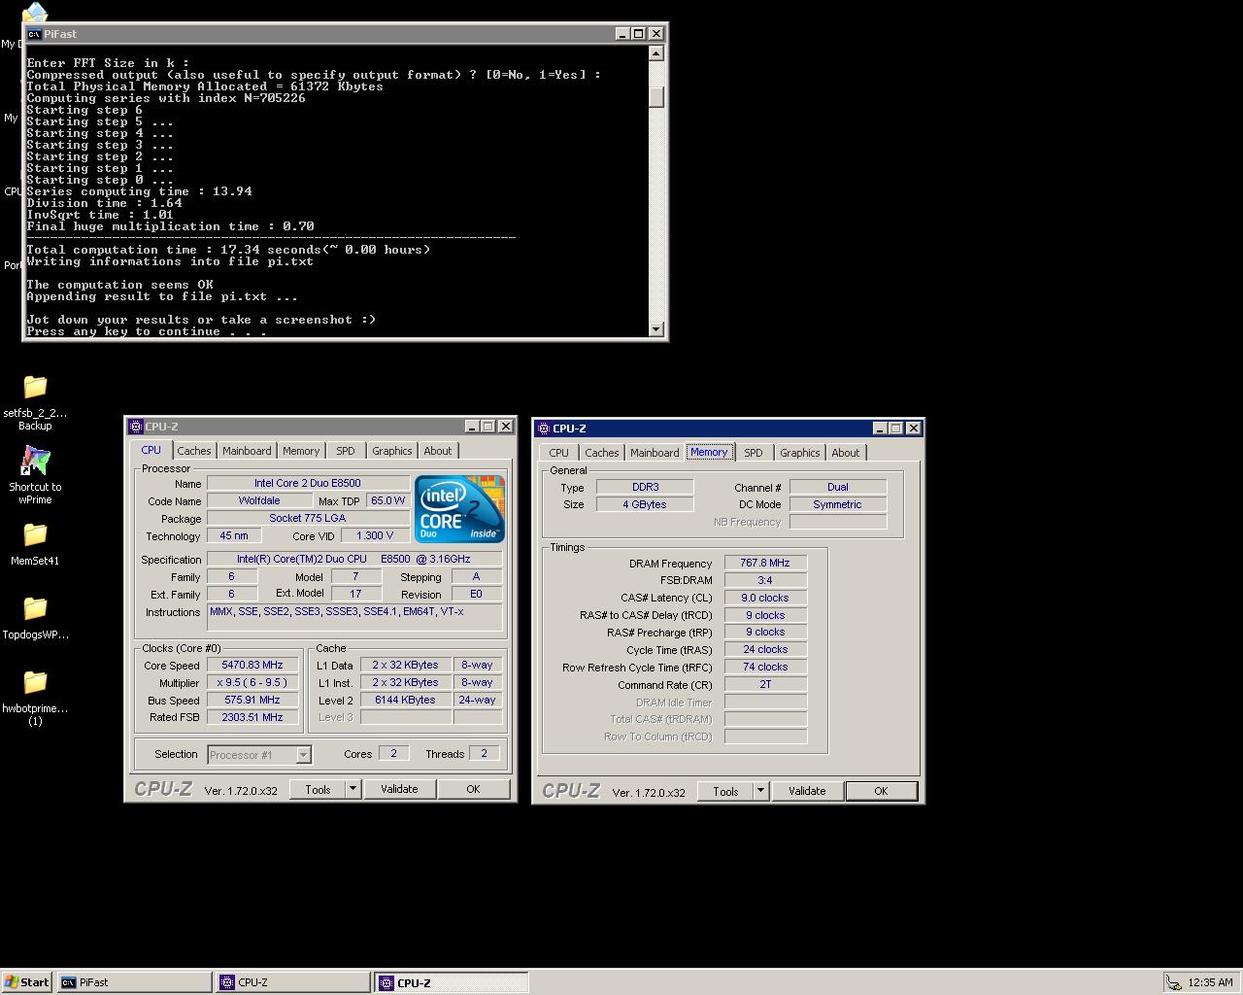Activate the second CPU-Z taskbar button
The width and height of the screenshot is (1243, 995).
(x=452, y=982)
